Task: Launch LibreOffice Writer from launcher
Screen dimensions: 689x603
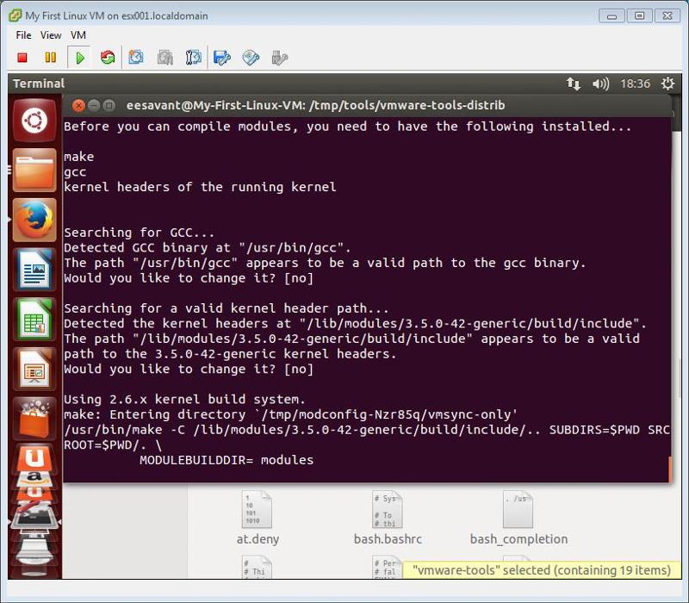Action: [34, 270]
